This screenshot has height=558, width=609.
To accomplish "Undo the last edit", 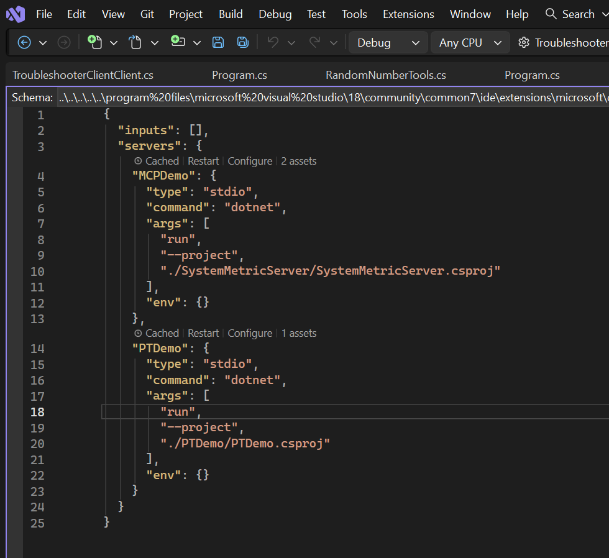I will tap(273, 42).
